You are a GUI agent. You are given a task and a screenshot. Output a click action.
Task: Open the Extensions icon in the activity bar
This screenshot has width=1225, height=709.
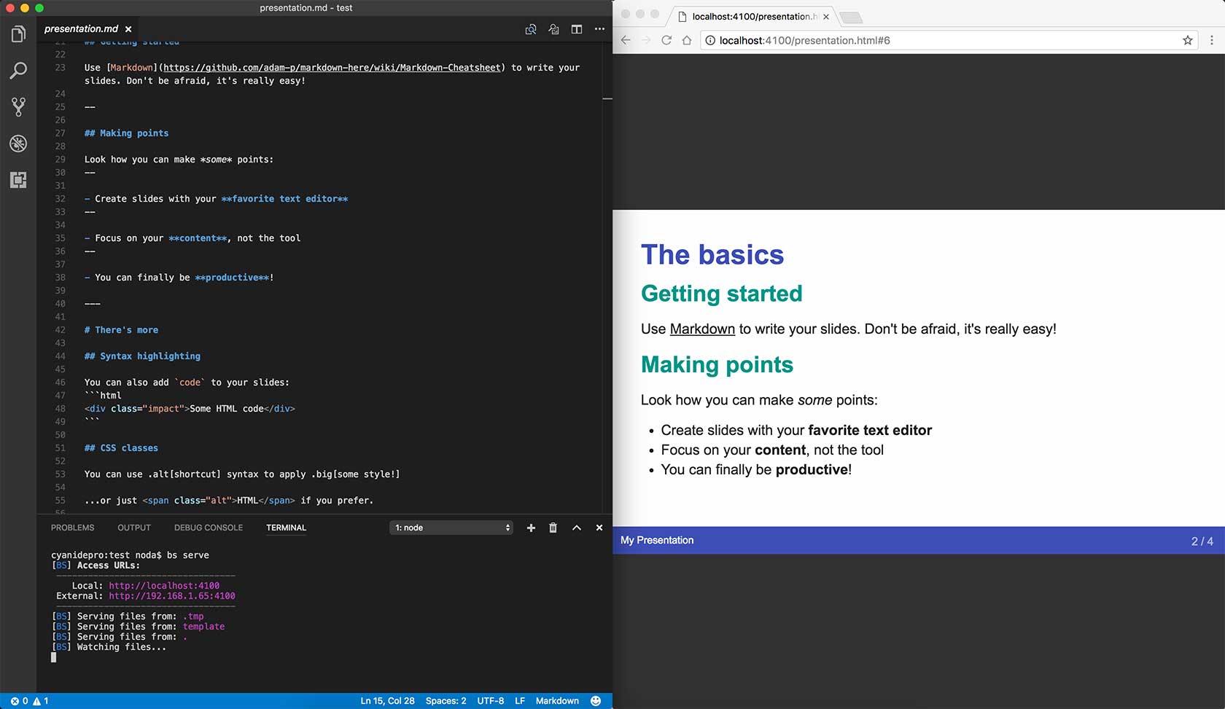coord(18,179)
